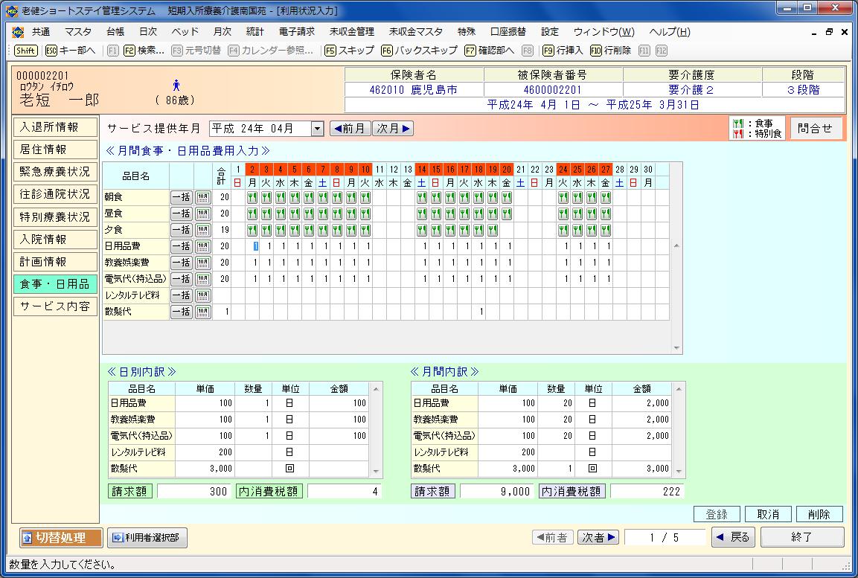Go to 次月 next month

(x=393, y=129)
